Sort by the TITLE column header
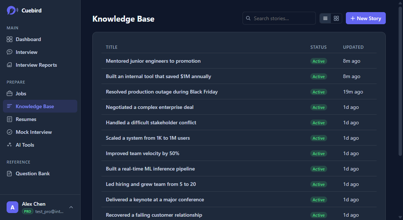The height and width of the screenshot is (220, 403). pos(111,47)
